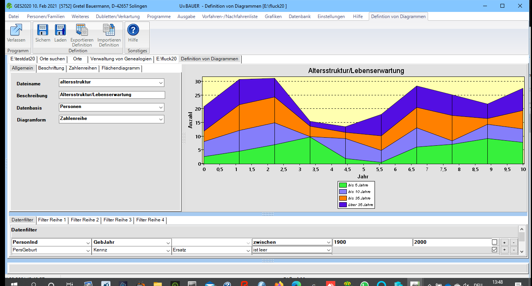Switch to the Filter Reihe 1 tab
Image resolution: width=532 pixels, height=286 pixels.
point(52,220)
